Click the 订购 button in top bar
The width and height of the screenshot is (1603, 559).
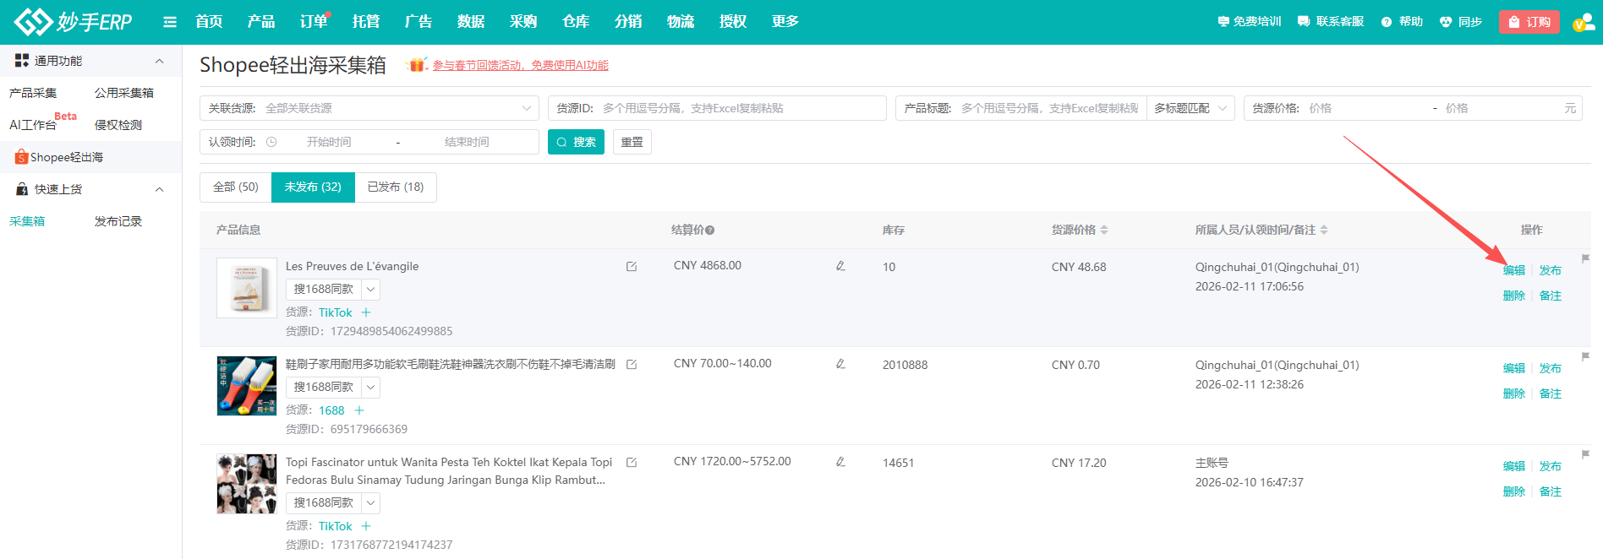click(1529, 22)
